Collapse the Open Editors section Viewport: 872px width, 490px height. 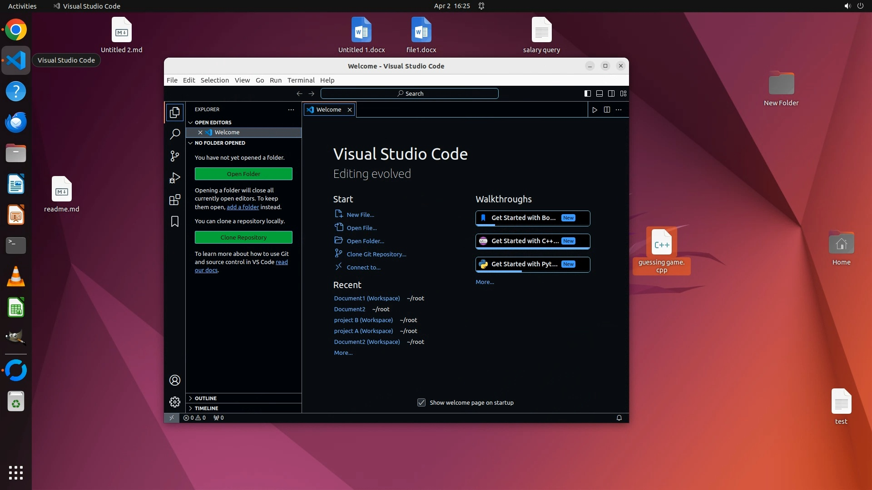pyautogui.click(x=213, y=122)
